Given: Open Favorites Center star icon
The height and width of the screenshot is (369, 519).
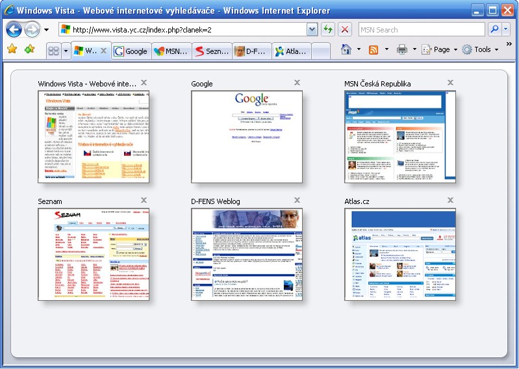Looking at the screenshot, I should tap(12, 49).
